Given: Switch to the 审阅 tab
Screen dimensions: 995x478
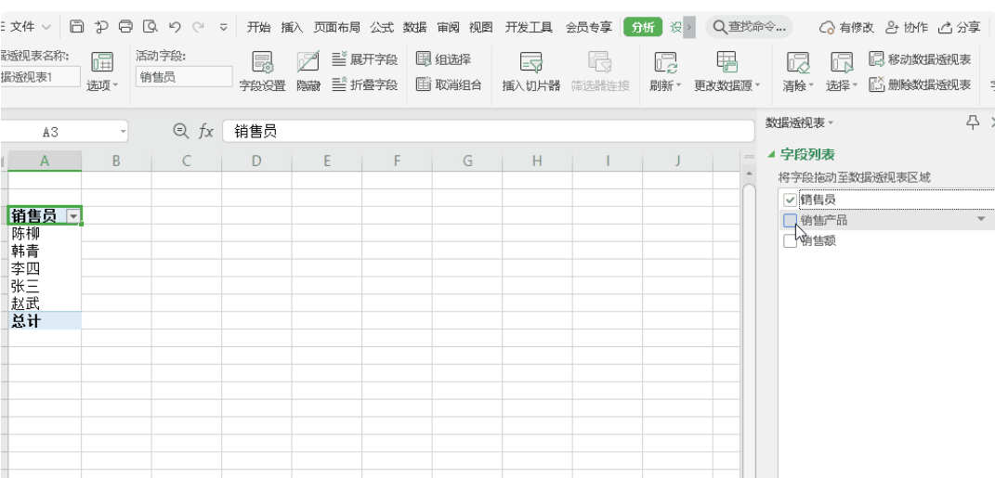Looking at the screenshot, I should (x=448, y=27).
